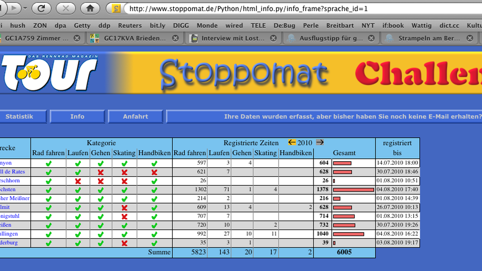
Task: Open the history dropdown beside forward button
Action: tap(25, 8)
